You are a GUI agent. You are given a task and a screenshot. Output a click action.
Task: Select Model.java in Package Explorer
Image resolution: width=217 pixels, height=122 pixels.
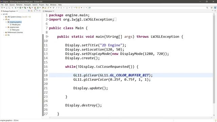[16, 25]
